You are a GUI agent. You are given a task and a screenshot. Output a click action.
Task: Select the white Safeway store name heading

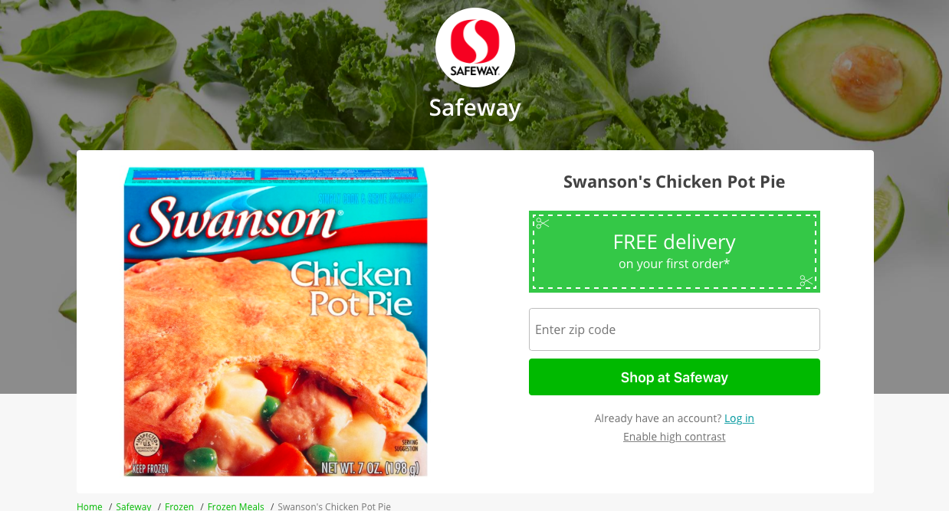(475, 107)
